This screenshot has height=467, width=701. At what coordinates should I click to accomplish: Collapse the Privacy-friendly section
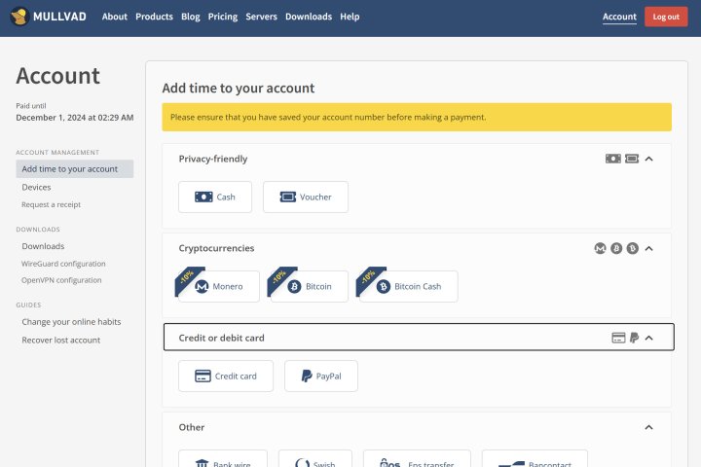(649, 159)
